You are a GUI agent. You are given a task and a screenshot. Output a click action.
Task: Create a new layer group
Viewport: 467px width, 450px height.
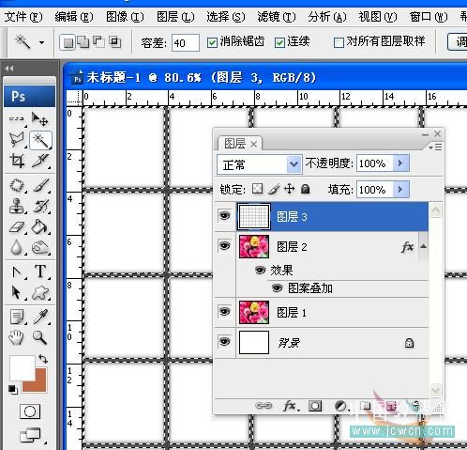(x=365, y=406)
